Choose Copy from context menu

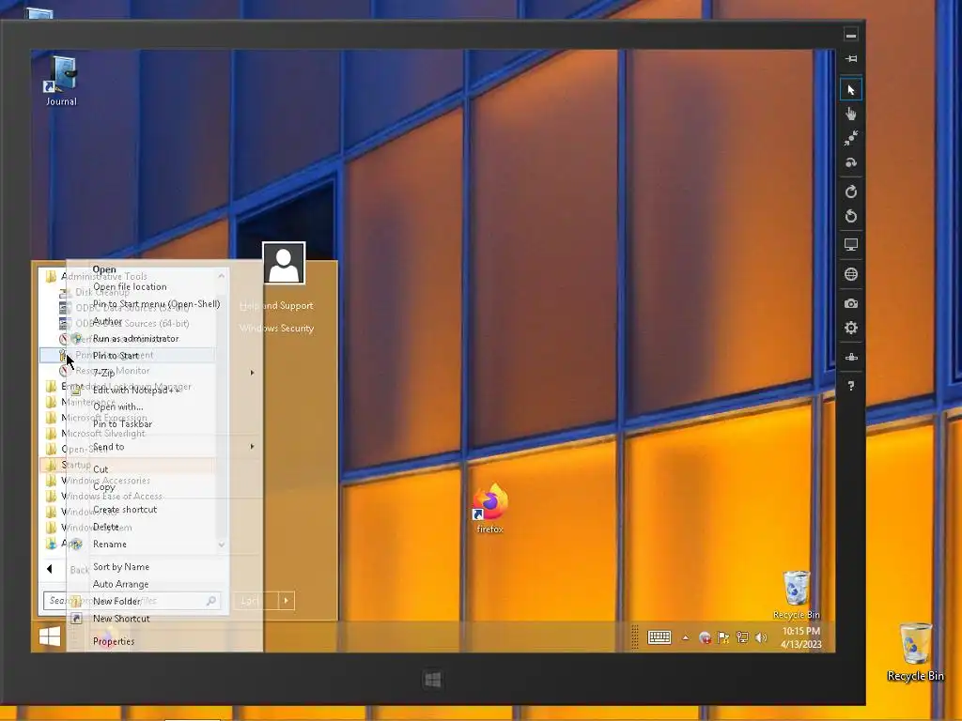coord(103,487)
